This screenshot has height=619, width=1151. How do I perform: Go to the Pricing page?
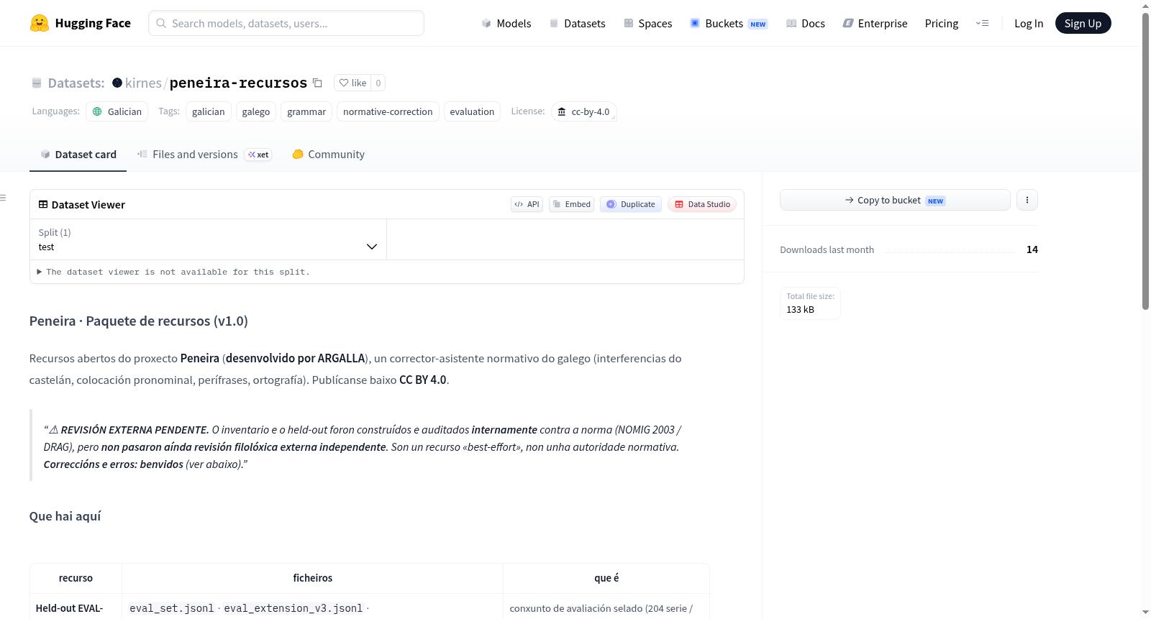(942, 23)
